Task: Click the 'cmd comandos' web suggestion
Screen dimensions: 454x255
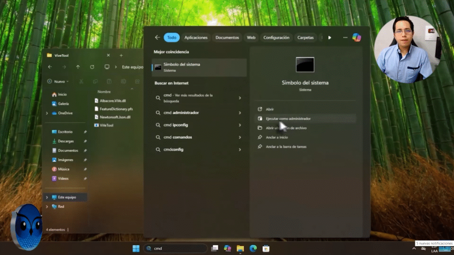Action: pos(177,137)
